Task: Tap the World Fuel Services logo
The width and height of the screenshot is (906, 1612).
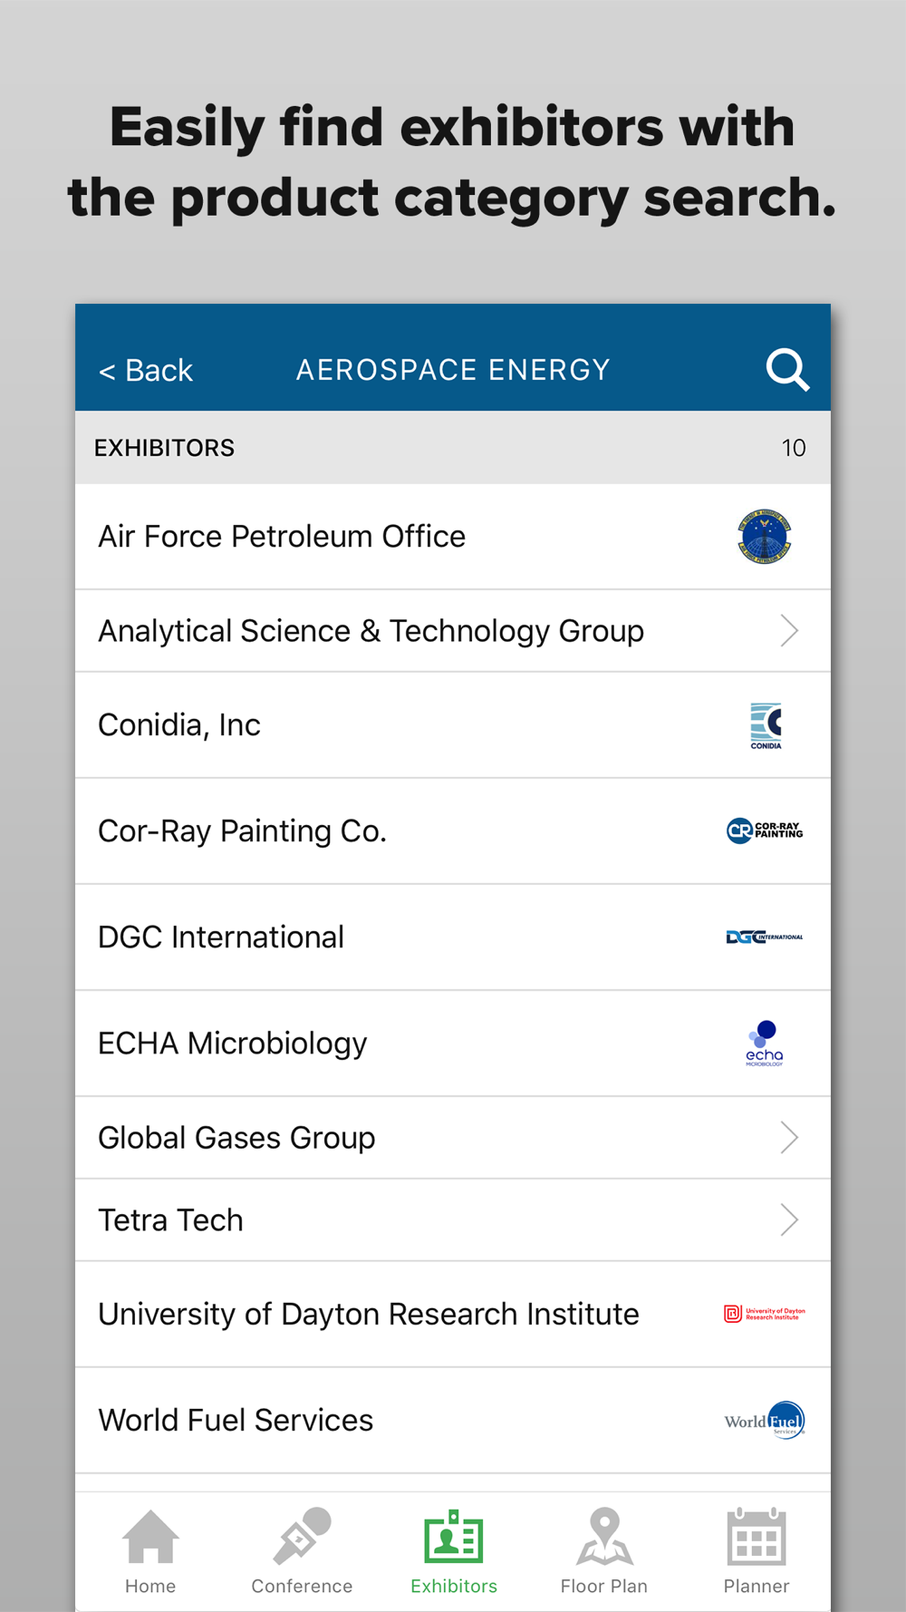Action: click(x=765, y=1420)
